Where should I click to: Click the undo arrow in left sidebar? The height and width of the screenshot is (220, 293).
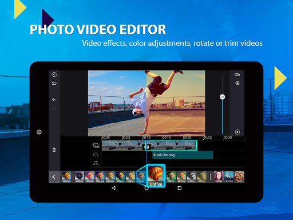[x=54, y=100]
